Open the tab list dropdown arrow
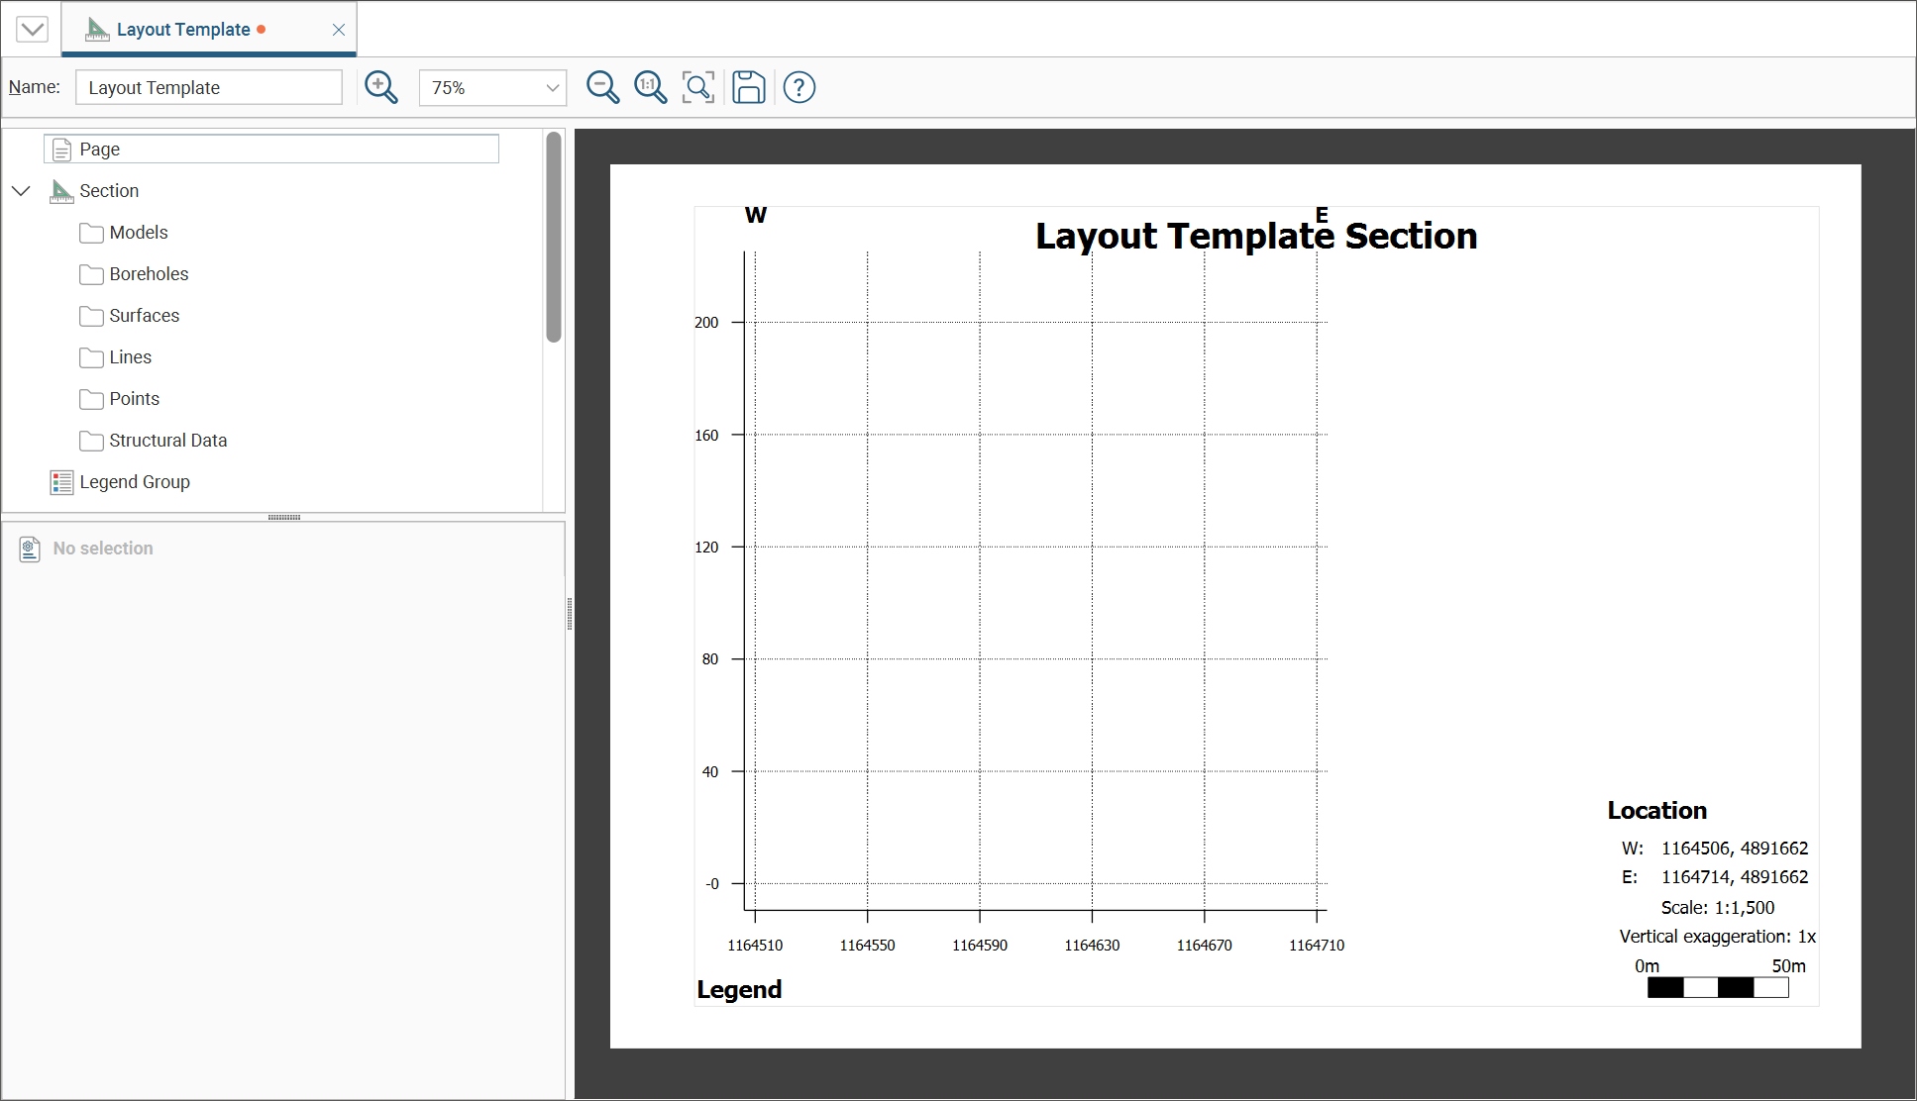This screenshot has height=1101, width=1917. coord(32,29)
